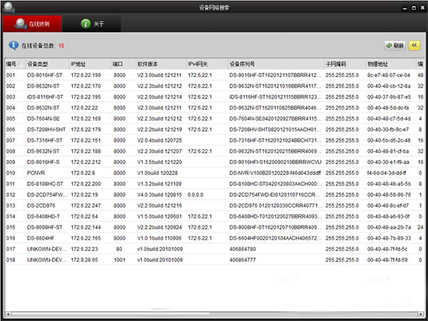Sort by 端口 column header
This screenshot has height=321, width=428.
(x=123, y=64)
